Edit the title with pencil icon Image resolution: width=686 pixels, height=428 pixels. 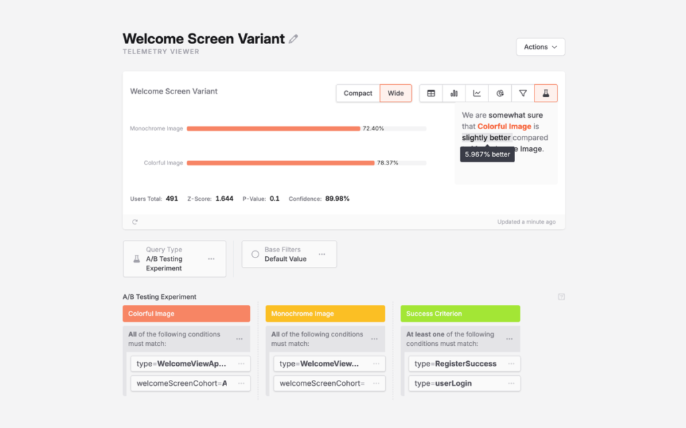tap(293, 39)
